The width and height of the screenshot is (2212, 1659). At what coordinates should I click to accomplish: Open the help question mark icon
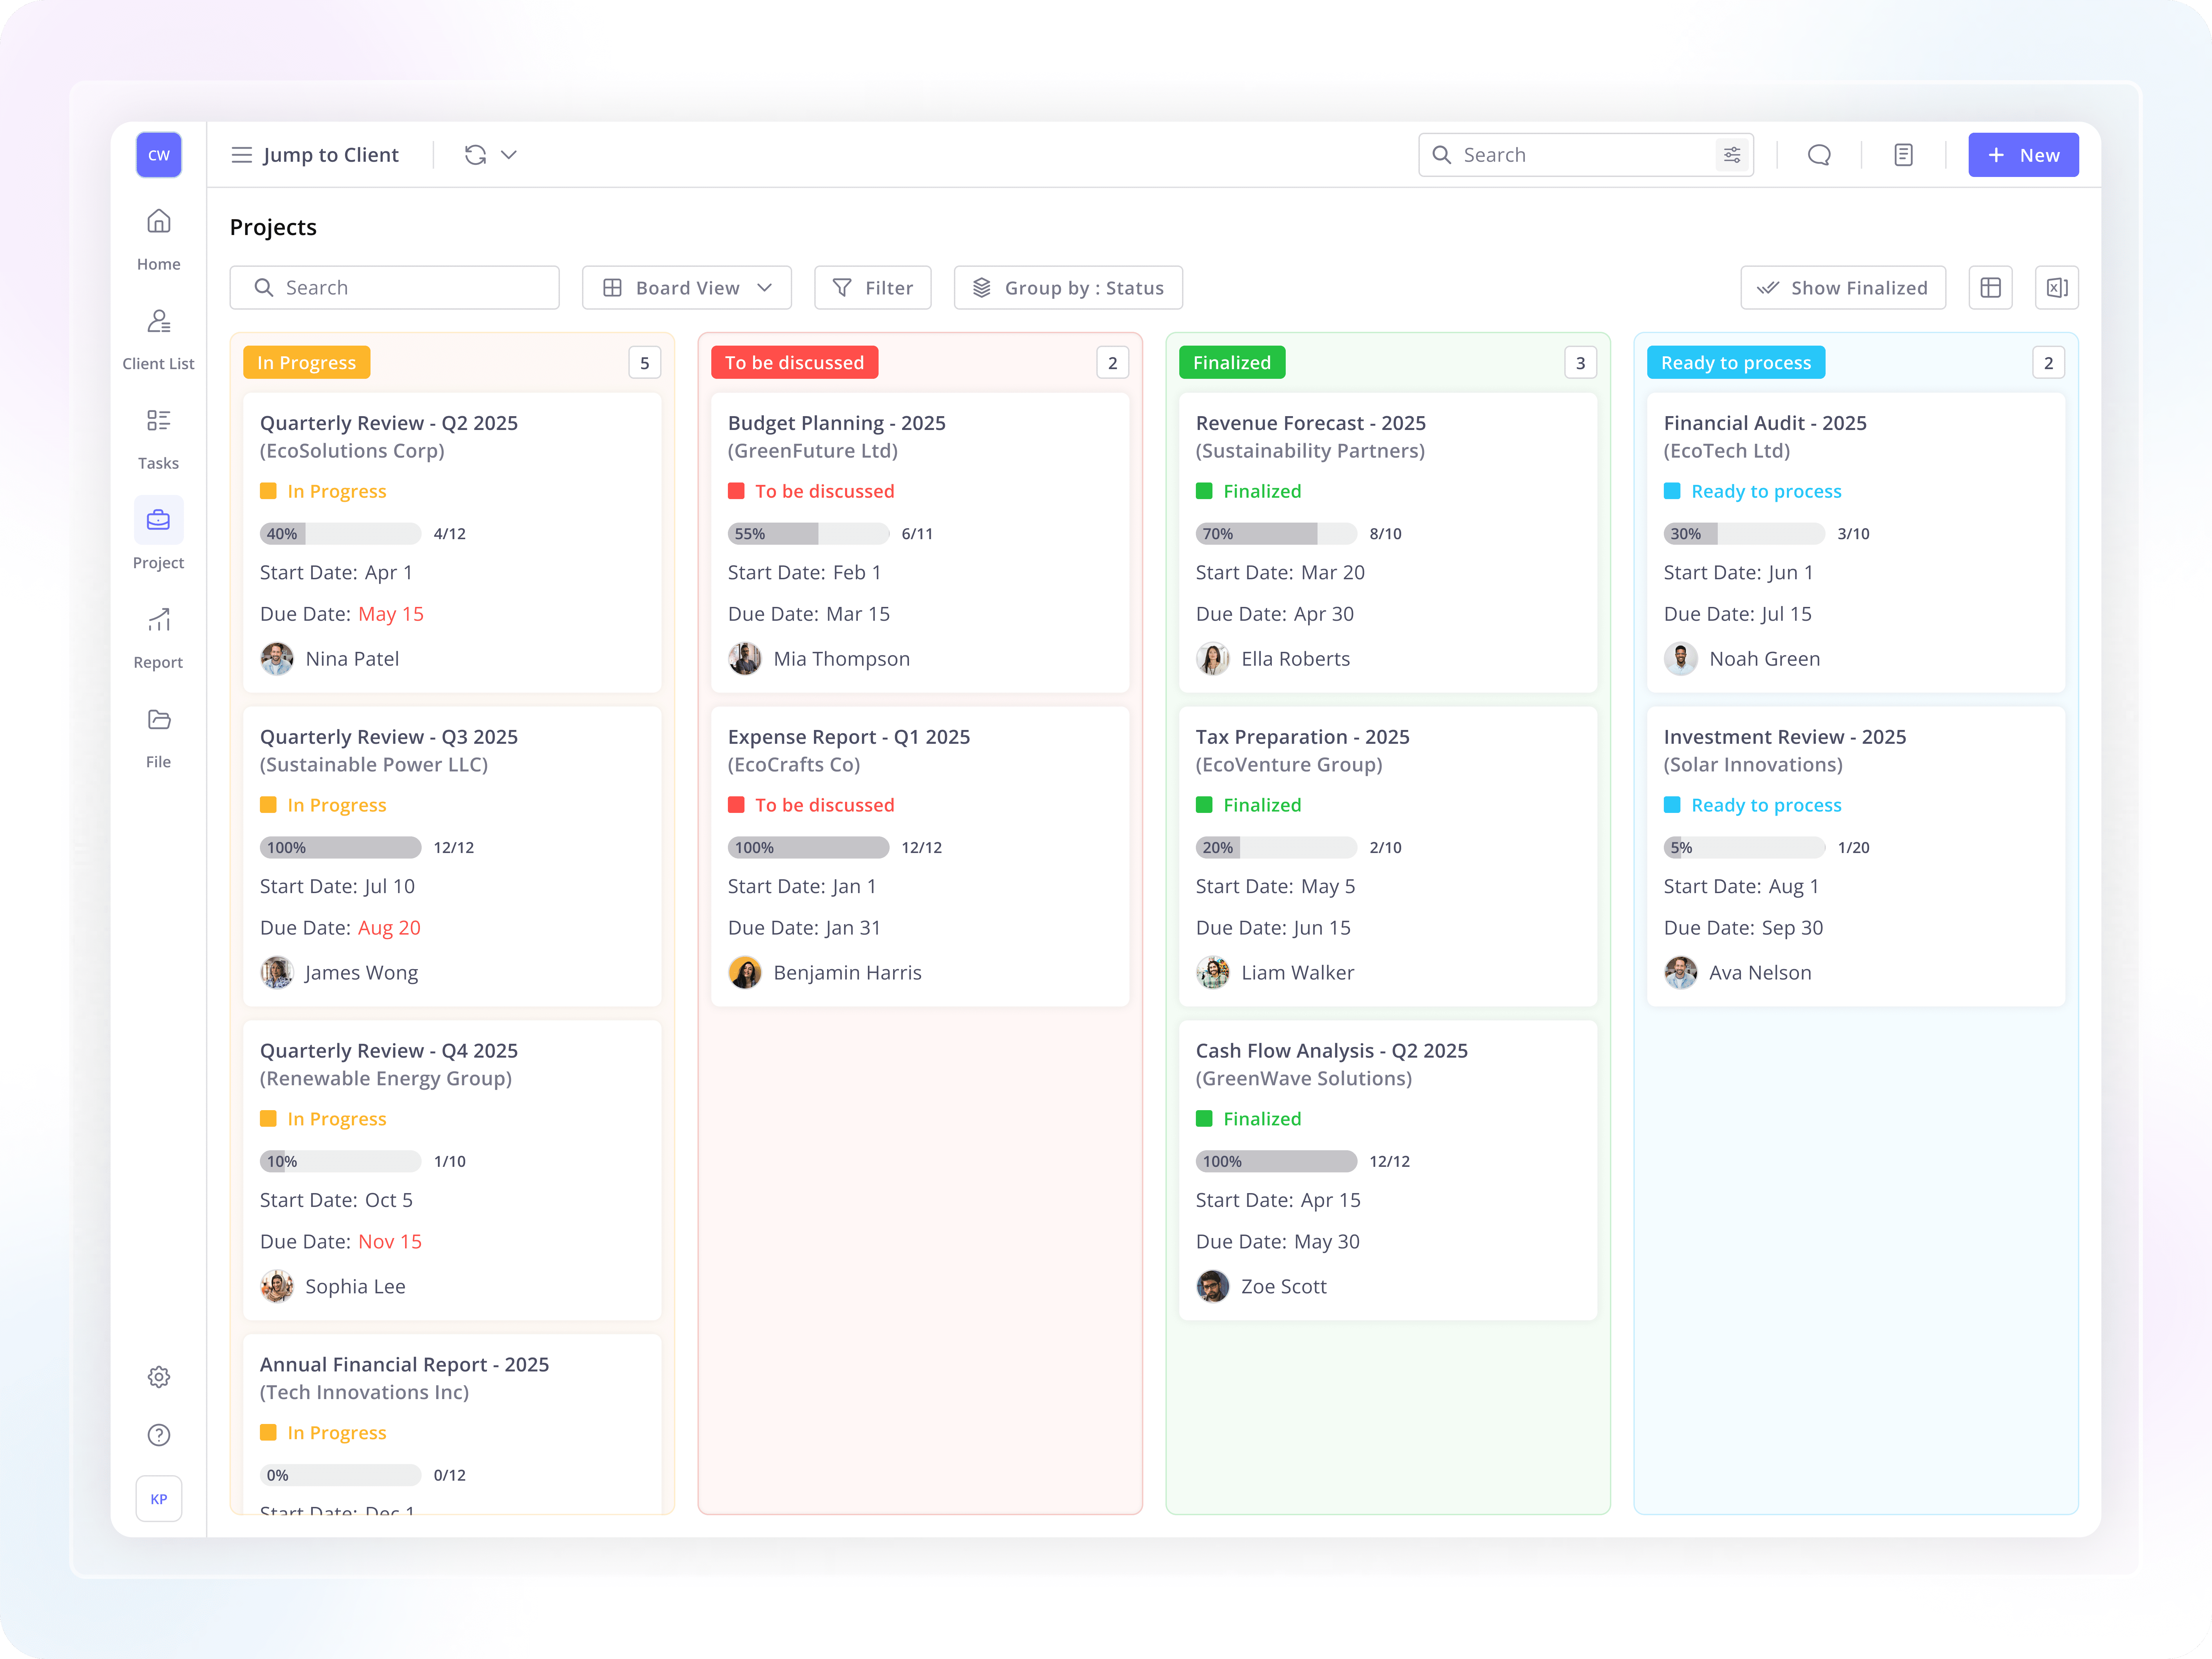tap(158, 1435)
